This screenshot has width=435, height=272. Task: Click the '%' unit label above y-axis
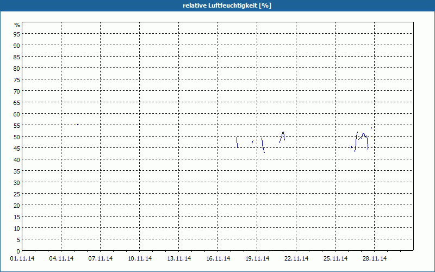17,25
